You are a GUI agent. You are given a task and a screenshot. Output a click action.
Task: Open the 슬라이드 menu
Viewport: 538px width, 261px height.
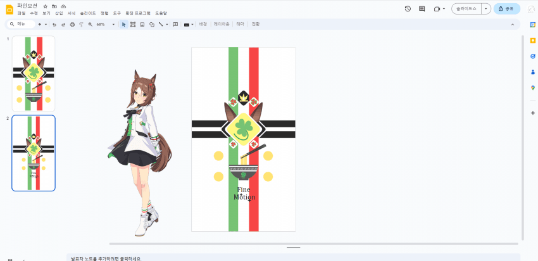click(x=88, y=13)
